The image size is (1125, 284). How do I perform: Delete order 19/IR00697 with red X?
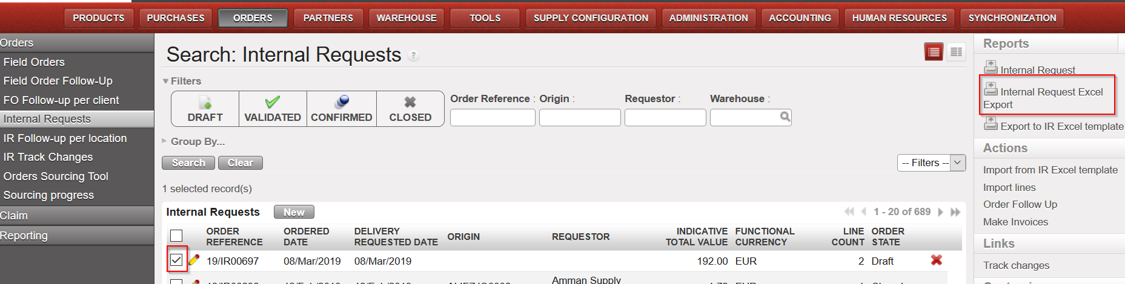point(937,260)
